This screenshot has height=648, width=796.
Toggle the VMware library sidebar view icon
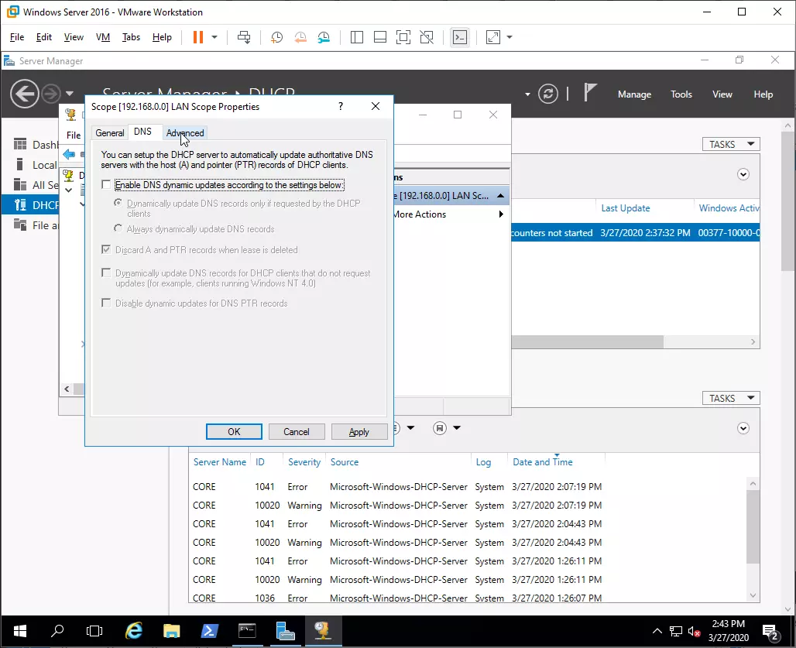pos(357,37)
